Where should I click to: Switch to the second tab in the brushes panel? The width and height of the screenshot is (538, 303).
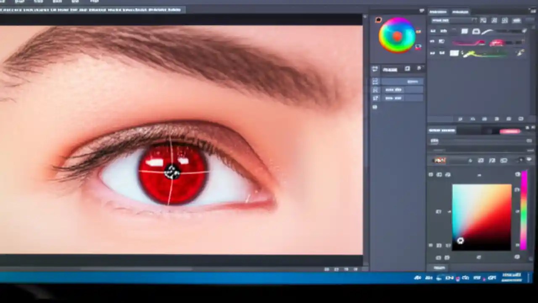tap(460, 11)
